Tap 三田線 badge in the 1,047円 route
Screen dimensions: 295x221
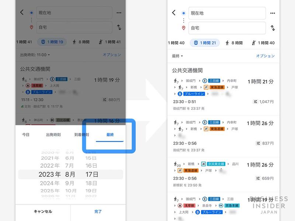tap(214, 81)
